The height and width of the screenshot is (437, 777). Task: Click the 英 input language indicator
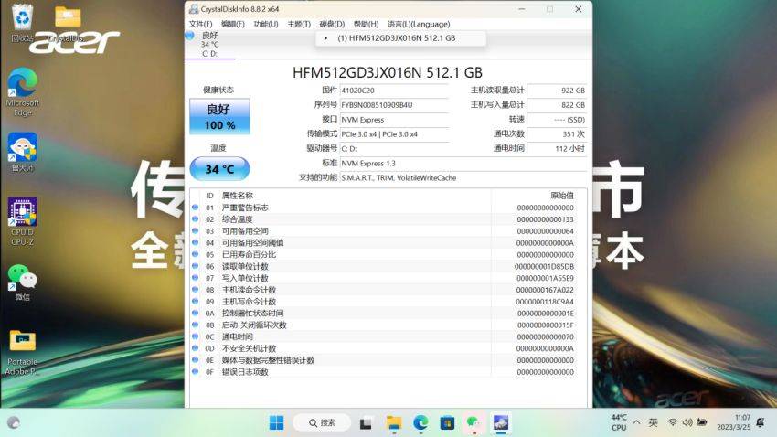click(x=654, y=422)
